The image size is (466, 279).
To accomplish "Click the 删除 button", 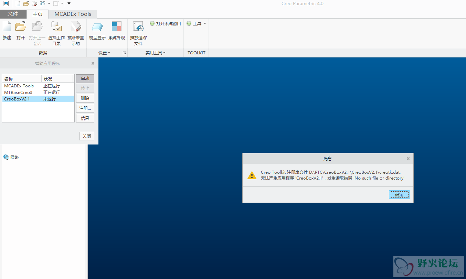I will pos(85,98).
